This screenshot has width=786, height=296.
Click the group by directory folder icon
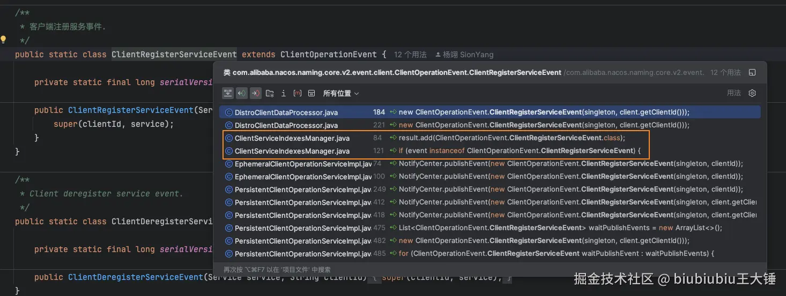(x=270, y=93)
